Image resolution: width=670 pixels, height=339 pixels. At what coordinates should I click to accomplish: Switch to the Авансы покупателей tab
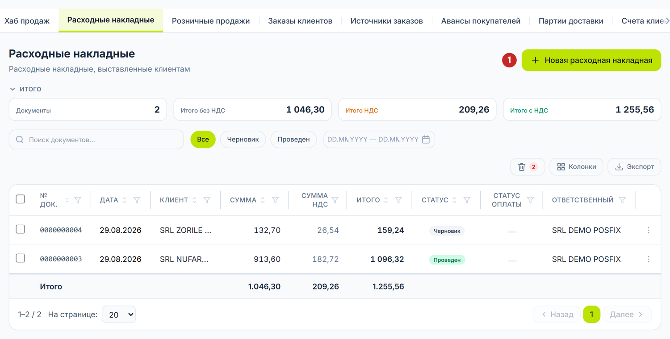481,21
